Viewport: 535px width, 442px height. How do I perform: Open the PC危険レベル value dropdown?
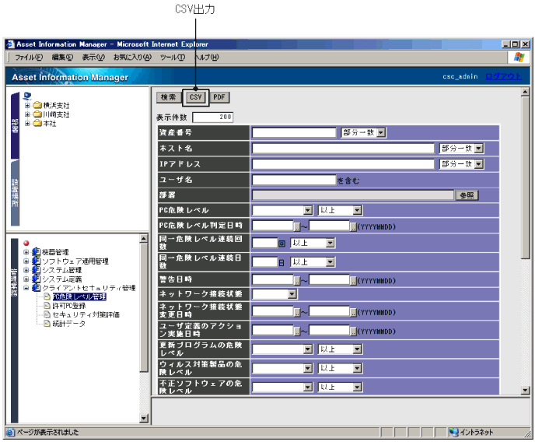[308, 210]
